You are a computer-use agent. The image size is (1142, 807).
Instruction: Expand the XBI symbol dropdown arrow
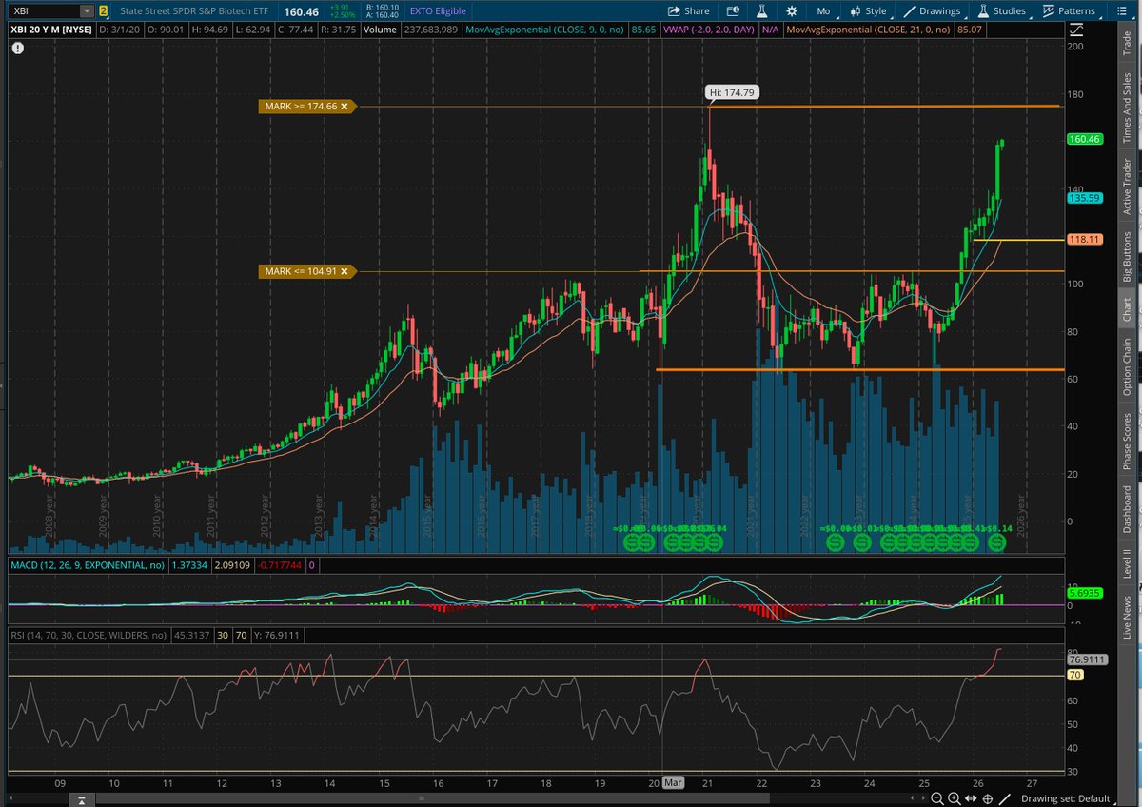click(x=88, y=11)
